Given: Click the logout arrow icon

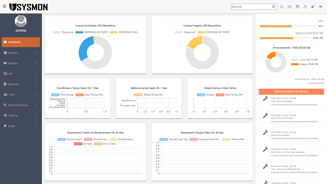Looking at the screenshot, I should pyautogui.click(x=320, y=7).
